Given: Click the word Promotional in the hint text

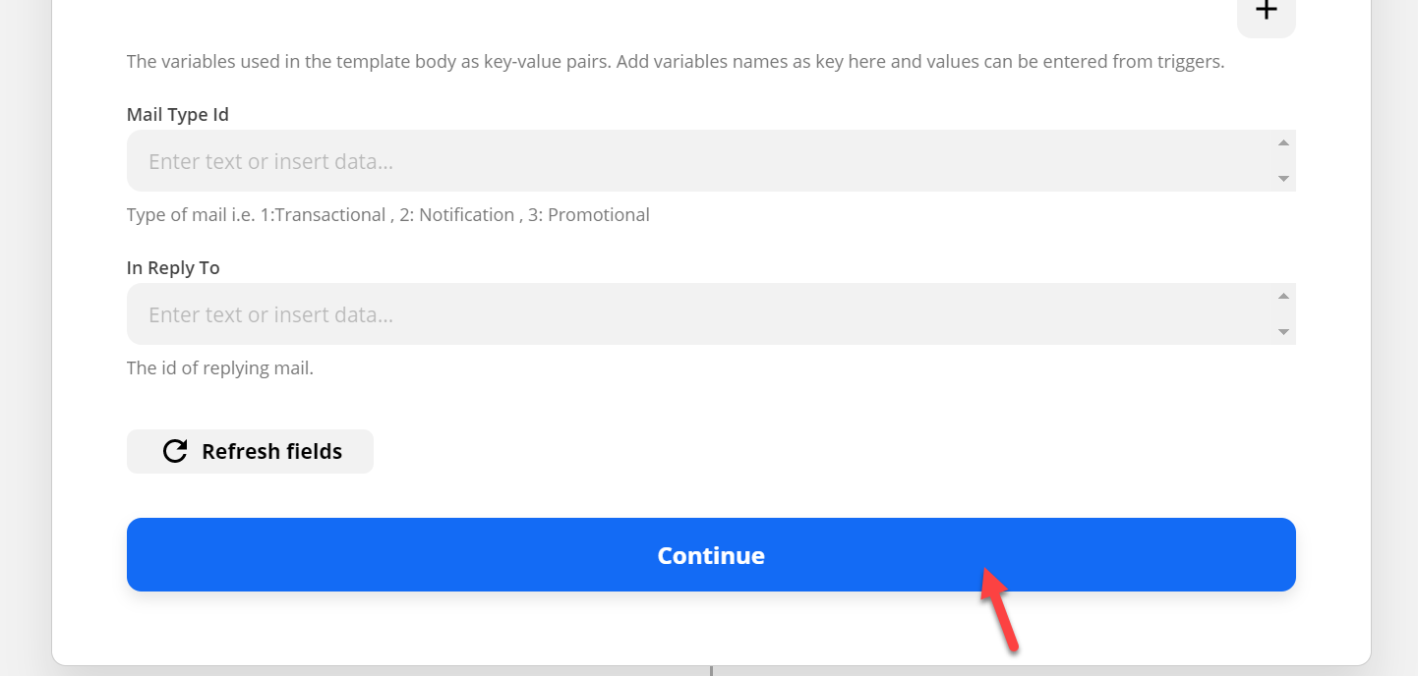Looking at the screenshot, I should [x=600, y=214].
